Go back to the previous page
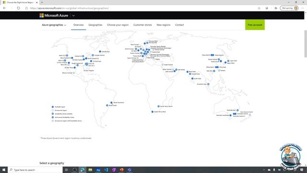Viewport: 307px width, 173px height. point(4,8)
